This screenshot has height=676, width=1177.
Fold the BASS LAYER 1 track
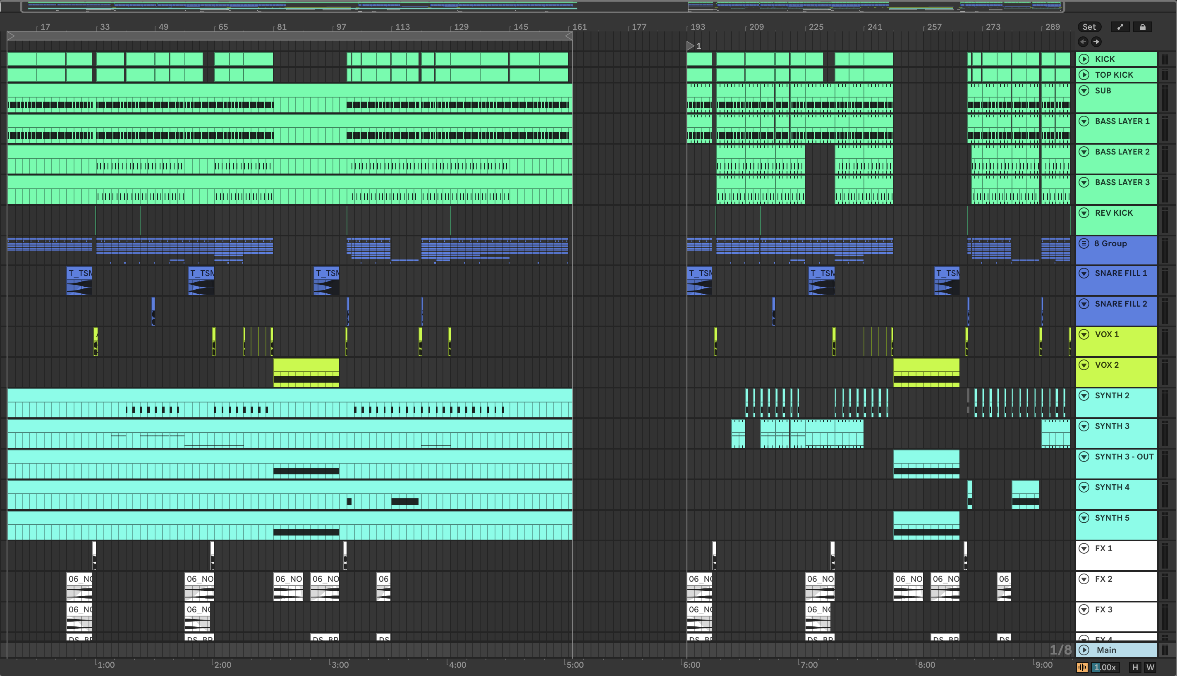(1084, 121)
